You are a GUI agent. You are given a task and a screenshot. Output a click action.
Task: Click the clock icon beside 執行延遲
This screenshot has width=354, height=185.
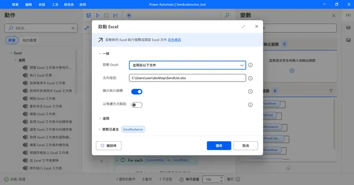pos(181,179)
